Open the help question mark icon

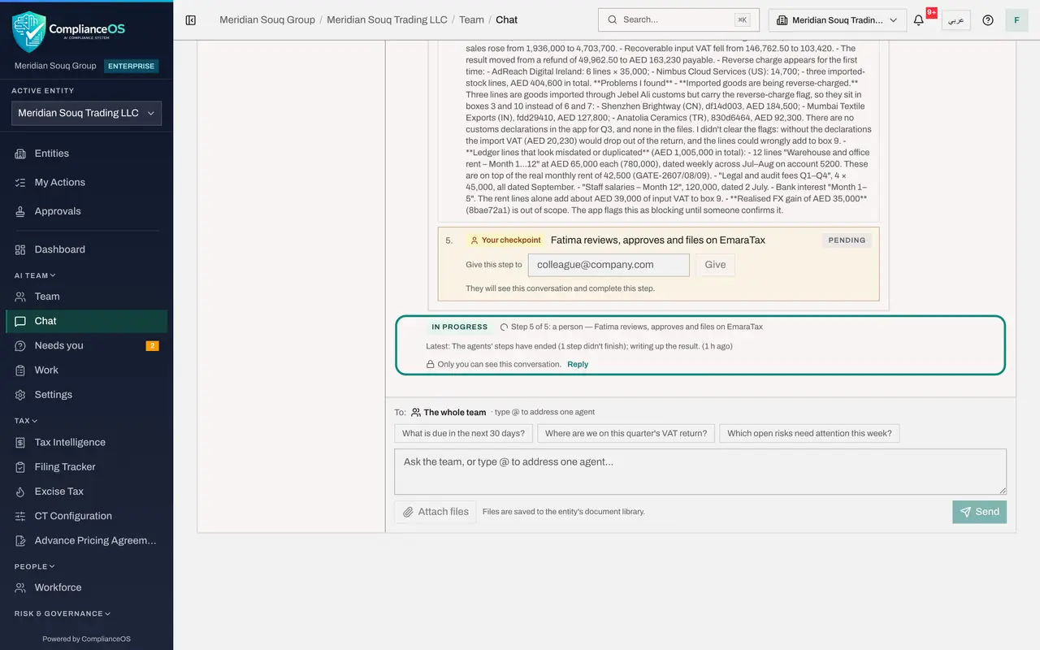tap(988, 20)
